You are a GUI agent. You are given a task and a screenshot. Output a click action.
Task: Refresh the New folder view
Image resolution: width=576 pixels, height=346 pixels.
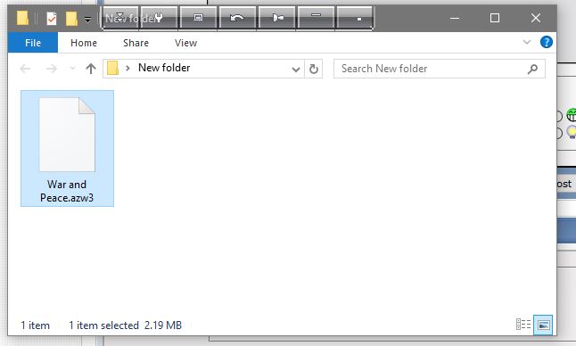pyautogui.click(x=313, y=69)
